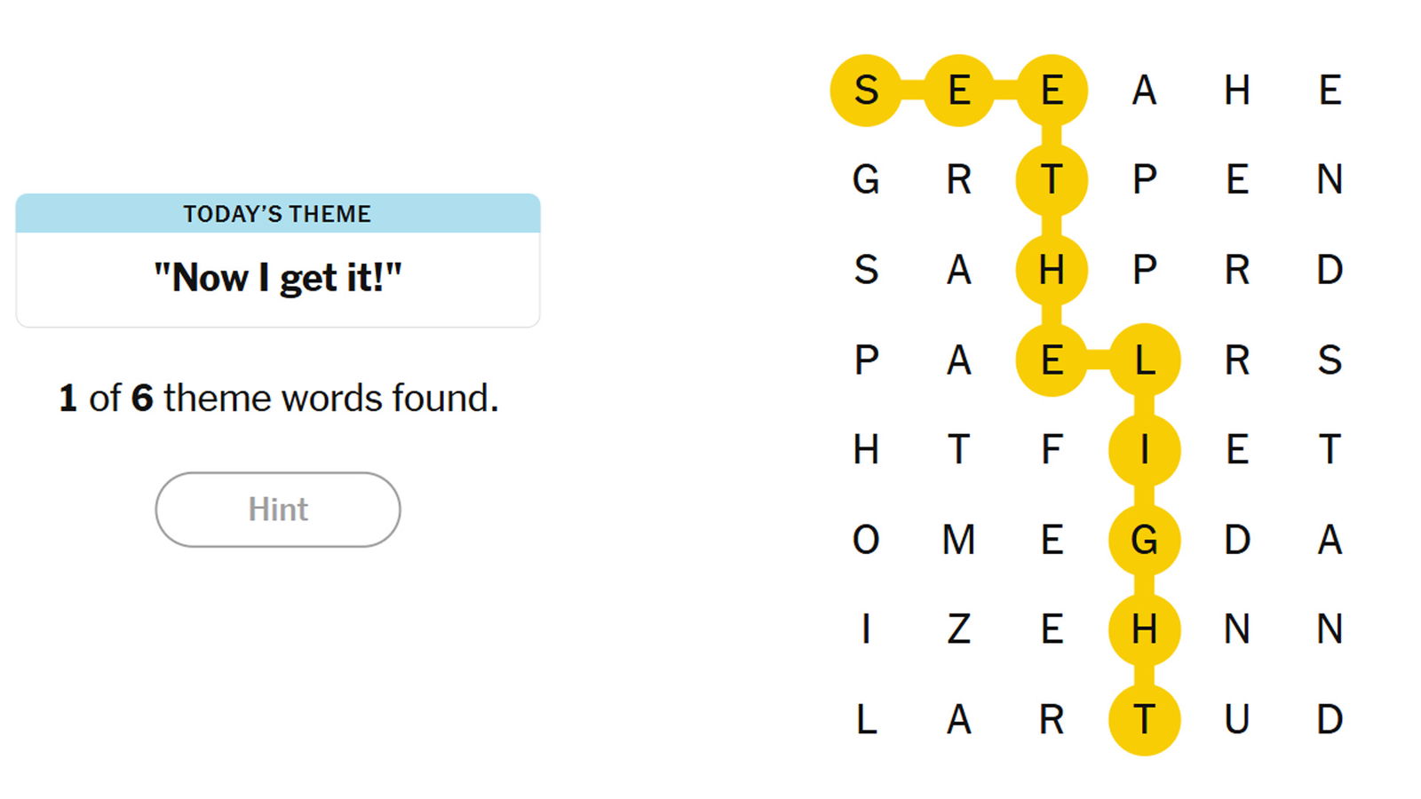Click the letter M tile
The image size is (1421, 799).
click(958, 540)
